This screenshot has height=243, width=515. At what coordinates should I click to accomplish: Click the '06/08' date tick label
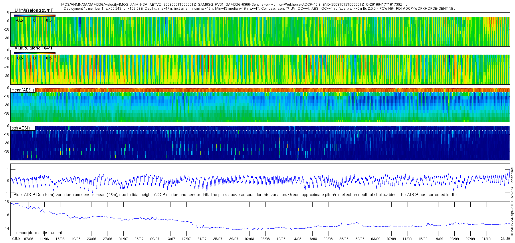click(265, 239)
